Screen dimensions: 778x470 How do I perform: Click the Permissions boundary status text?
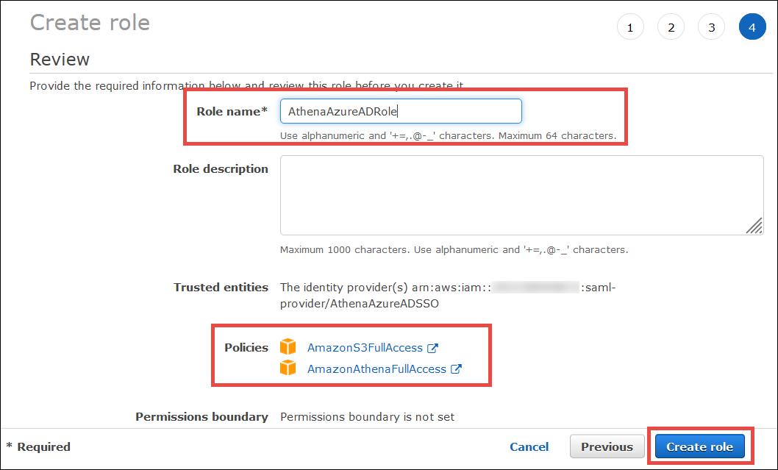367,417
